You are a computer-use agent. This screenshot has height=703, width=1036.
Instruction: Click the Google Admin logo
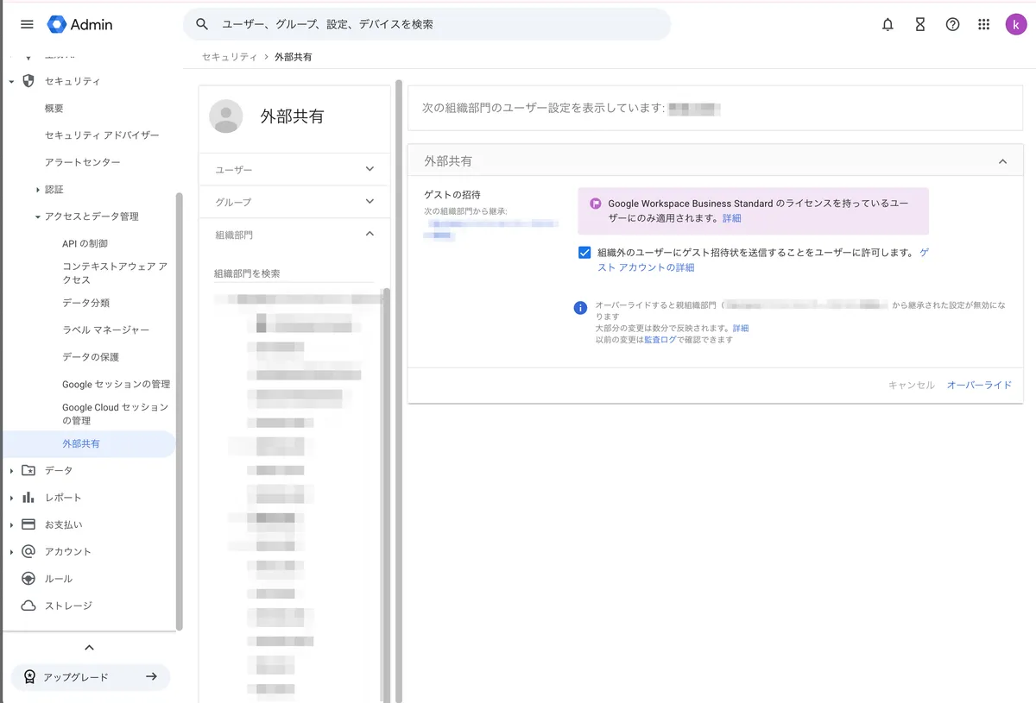point(80,24)
